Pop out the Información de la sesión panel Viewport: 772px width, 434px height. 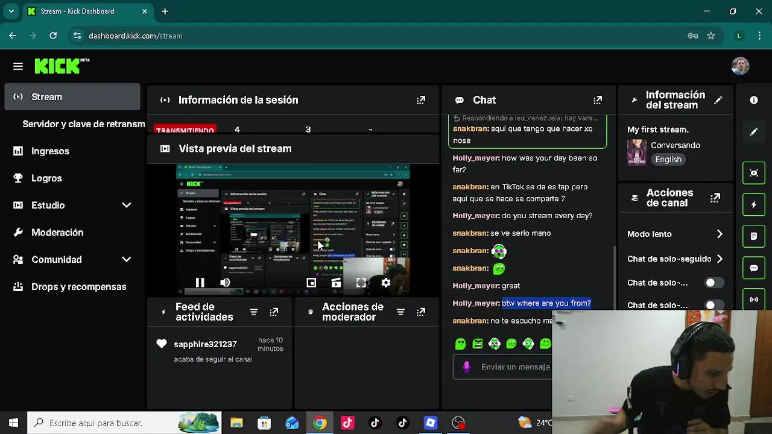coord(421,100)
